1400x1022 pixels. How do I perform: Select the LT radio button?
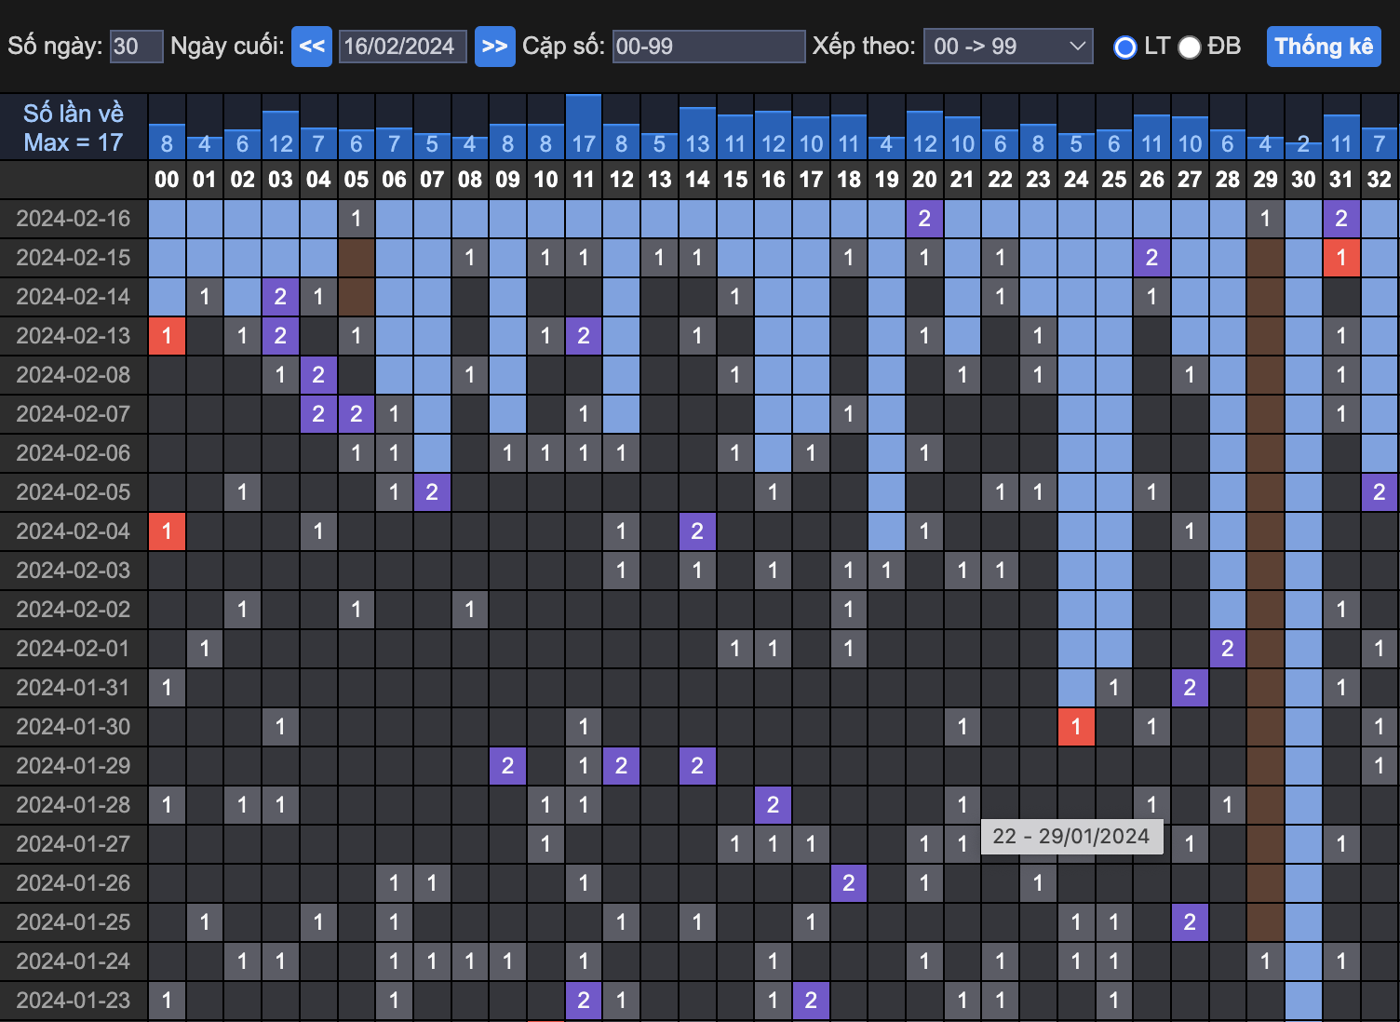coord(1125,47)
